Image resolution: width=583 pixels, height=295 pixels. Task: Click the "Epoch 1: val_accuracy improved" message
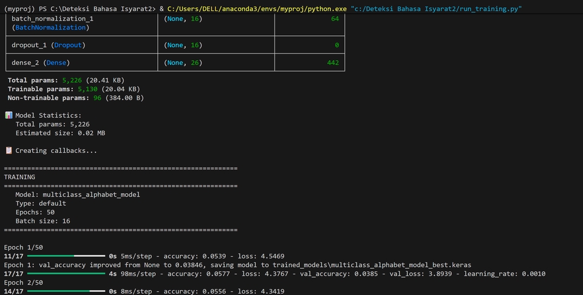tap(237, 265)
